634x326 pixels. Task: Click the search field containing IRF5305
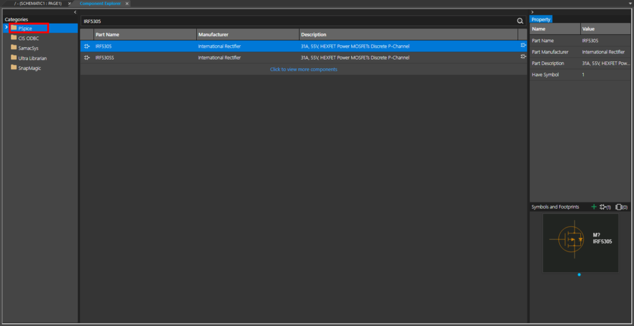tap(298, 20)
